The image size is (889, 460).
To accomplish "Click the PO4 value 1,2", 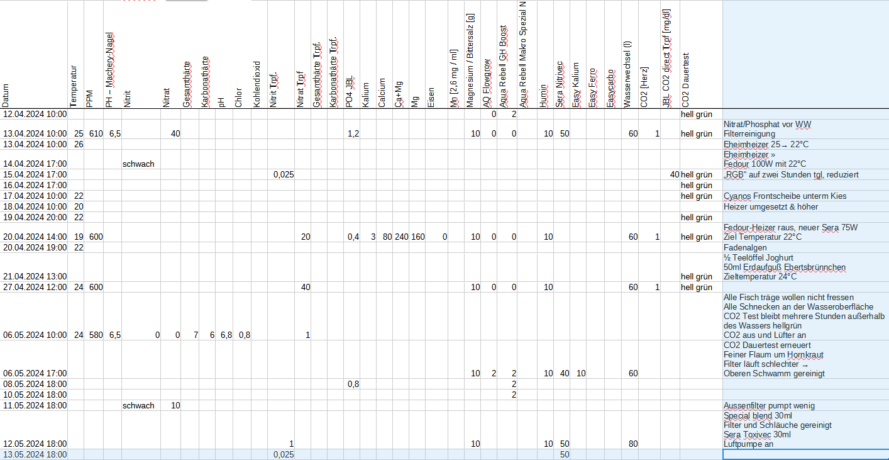I will 353,134.
